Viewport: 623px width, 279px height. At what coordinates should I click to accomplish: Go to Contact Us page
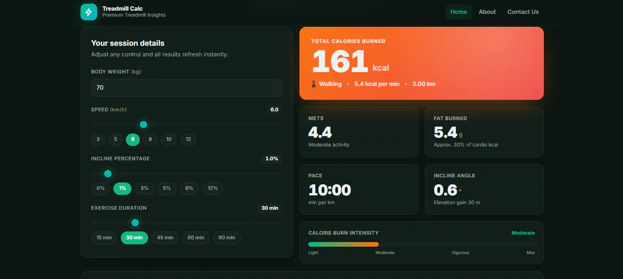pos(523,12)
